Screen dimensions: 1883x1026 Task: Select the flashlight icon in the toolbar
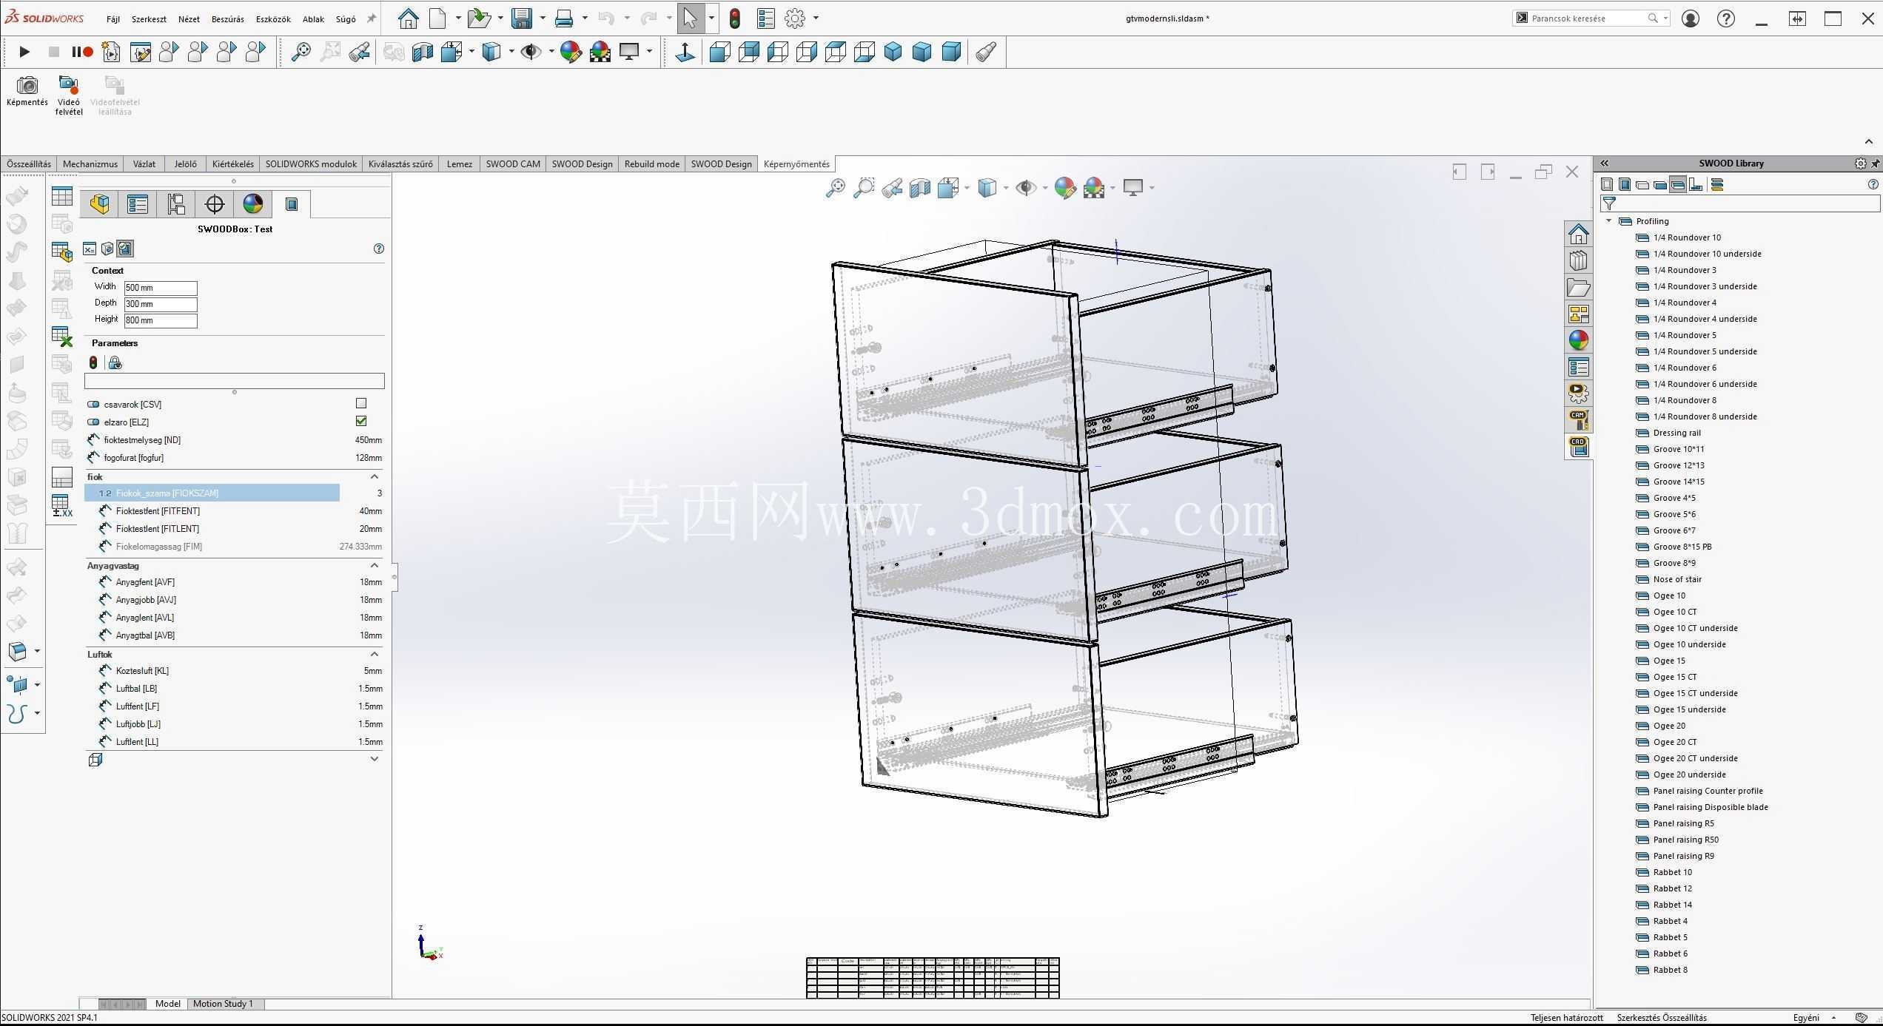pyautogui.click(x=986, y=52)
